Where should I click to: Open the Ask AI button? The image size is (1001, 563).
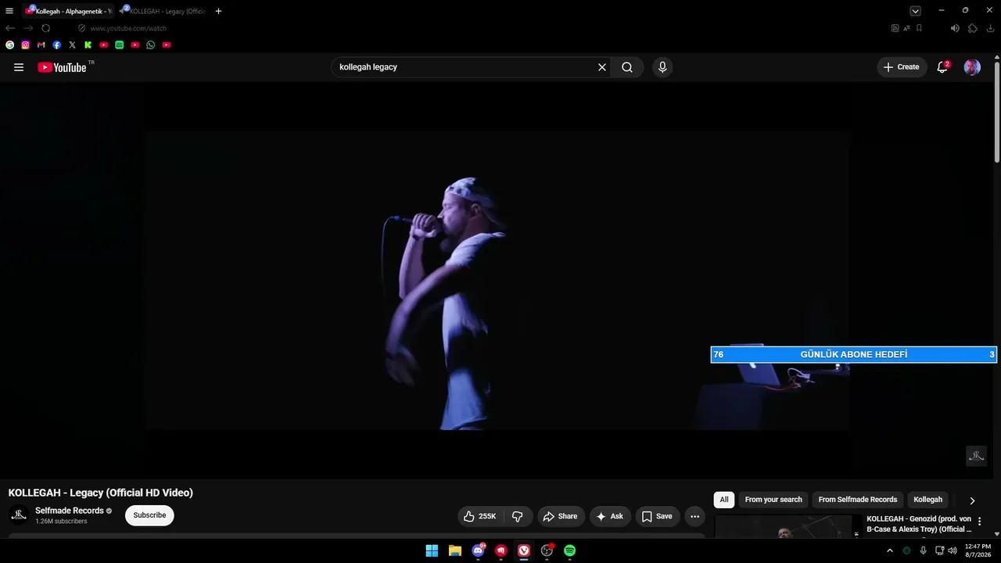610,516
